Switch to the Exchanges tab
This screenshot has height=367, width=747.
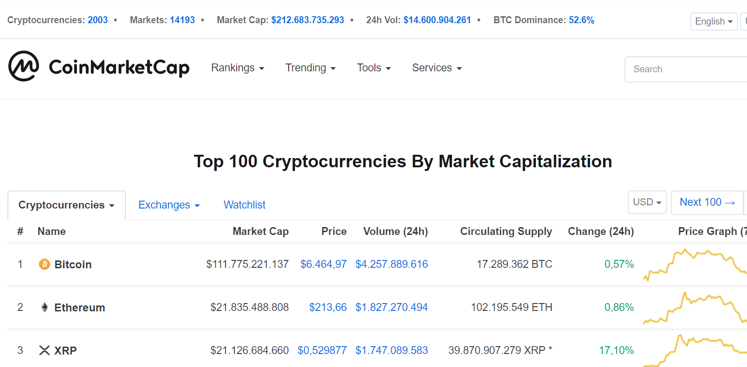pos(169,205)
